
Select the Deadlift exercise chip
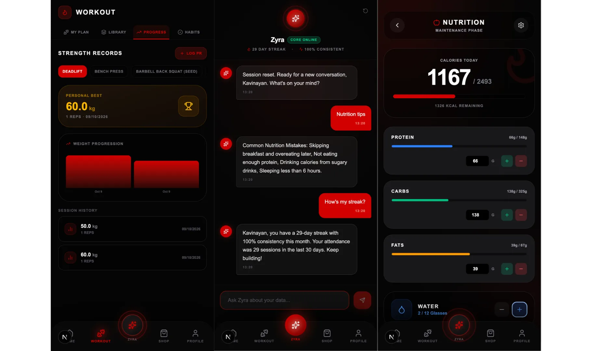[72, 71]
